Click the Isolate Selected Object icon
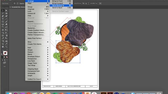168x94 pixels. coord(14,3)
